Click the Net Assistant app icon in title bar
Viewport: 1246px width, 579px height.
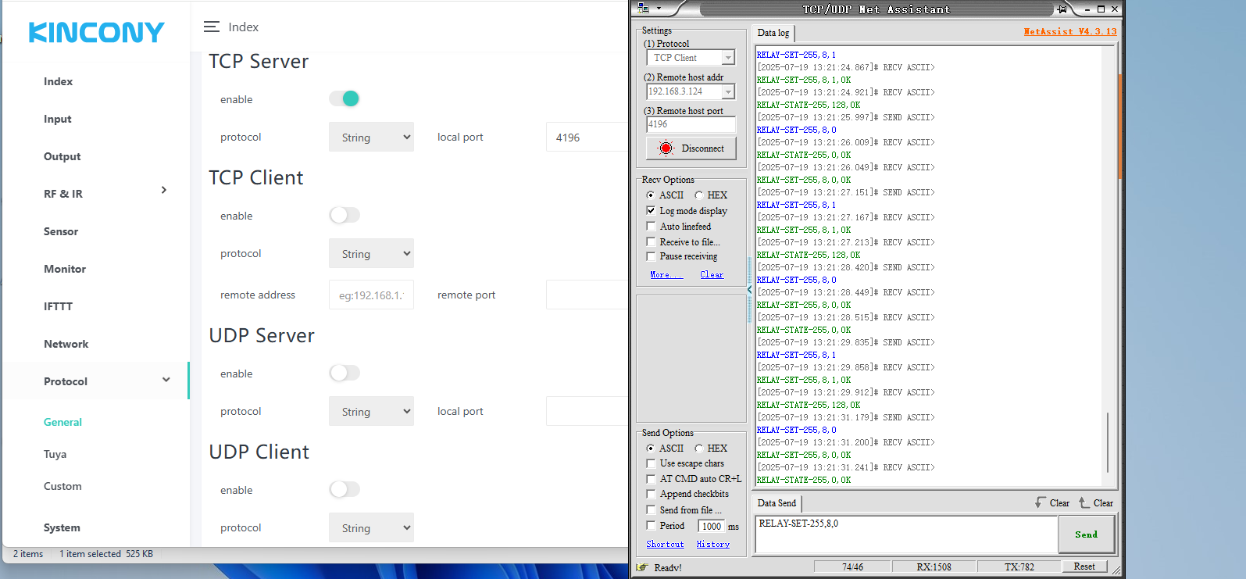[x=643, y=9]
